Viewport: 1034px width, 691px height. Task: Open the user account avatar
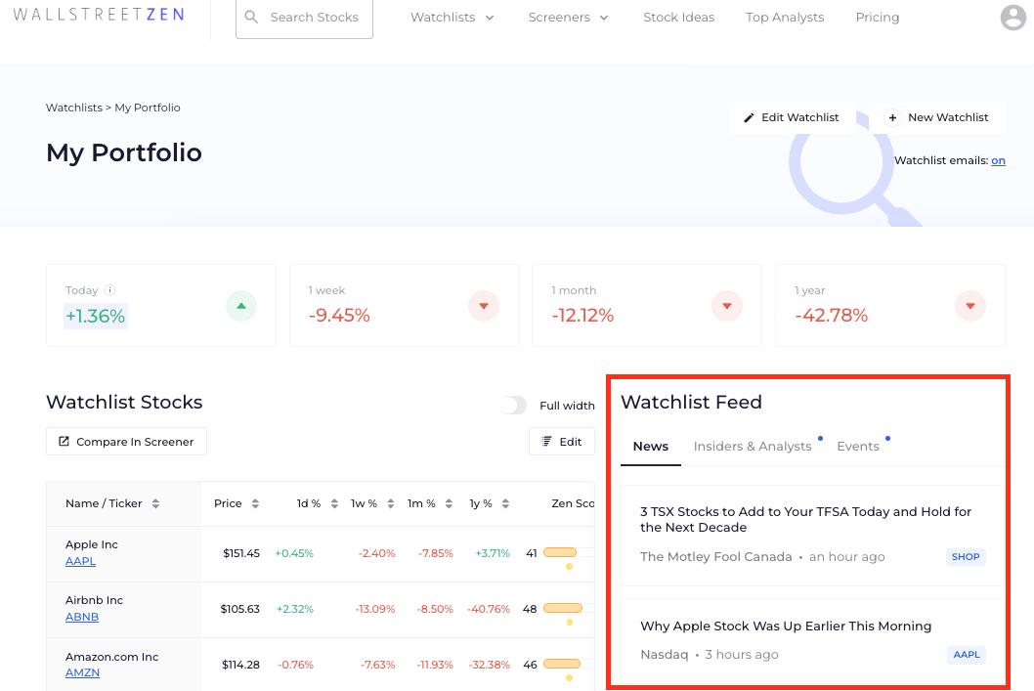click(1012, 18)
